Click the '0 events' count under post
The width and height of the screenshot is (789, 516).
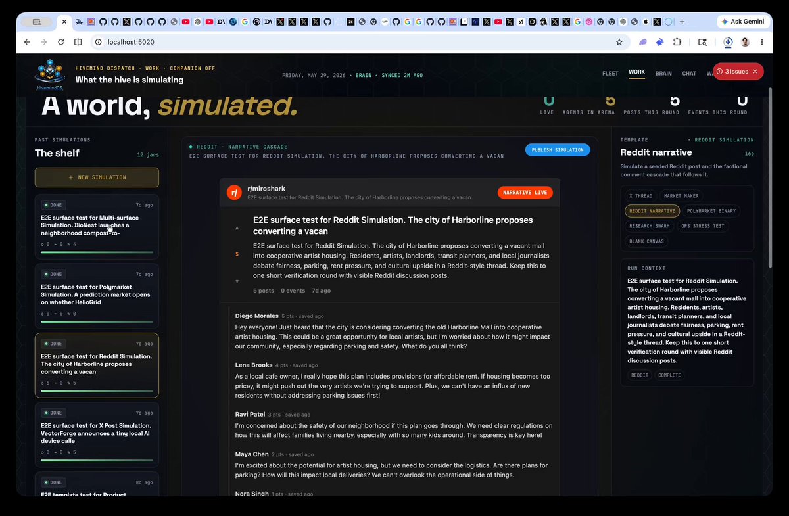[293, 291]
